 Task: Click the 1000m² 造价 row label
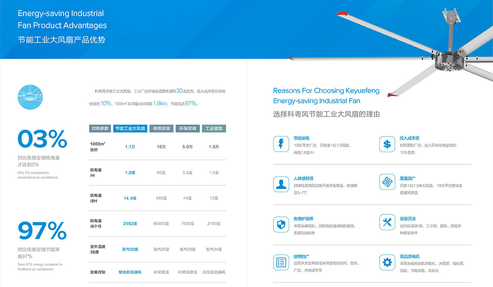coord(98,147)
